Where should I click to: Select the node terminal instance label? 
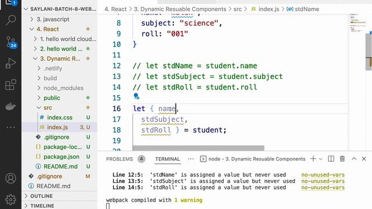(253, 159)
